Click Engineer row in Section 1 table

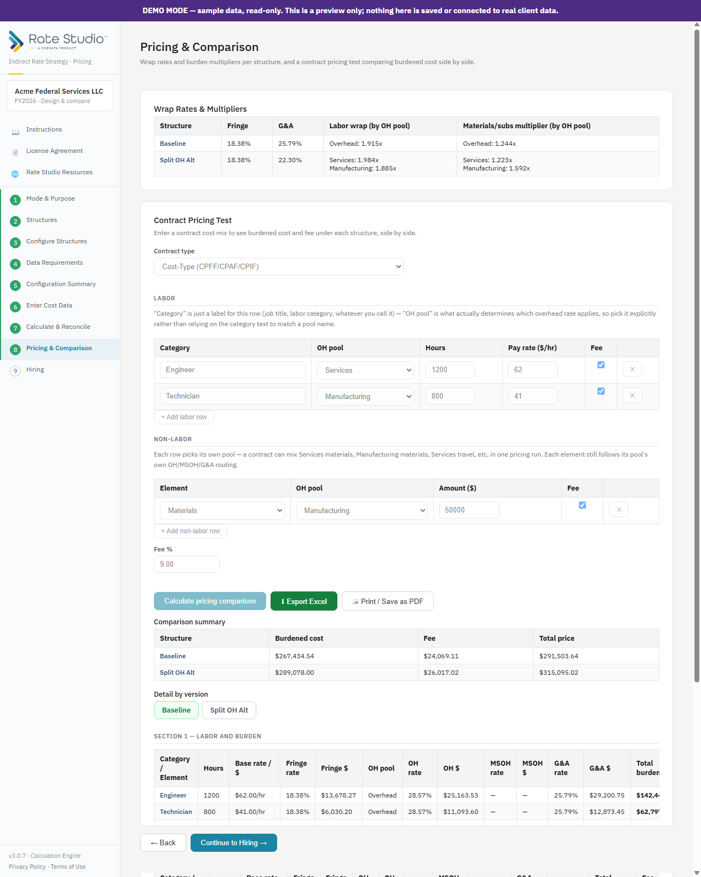pos(406,795)
